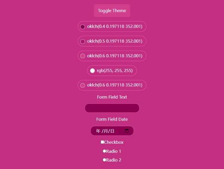This screenshot has width=224, height=169.
Task: Choose the white swatch beside rgb(255, 255, 255)
Action: [x=93, y=71]
